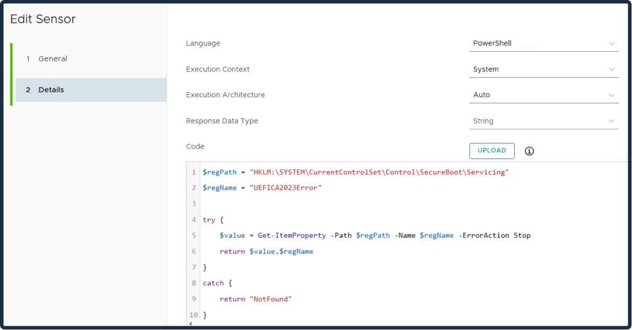Screen dimensions: 632x330
Task: Expand the Response Data Type dropdown
Action: 543,121
